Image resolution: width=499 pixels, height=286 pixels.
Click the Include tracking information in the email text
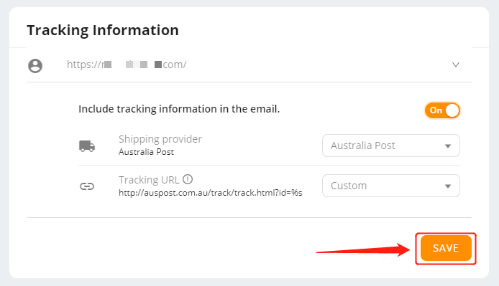click(179, 109)
